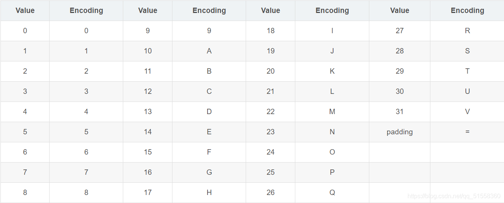Select the encoding cell with letter R

click(x=467, y=31)
